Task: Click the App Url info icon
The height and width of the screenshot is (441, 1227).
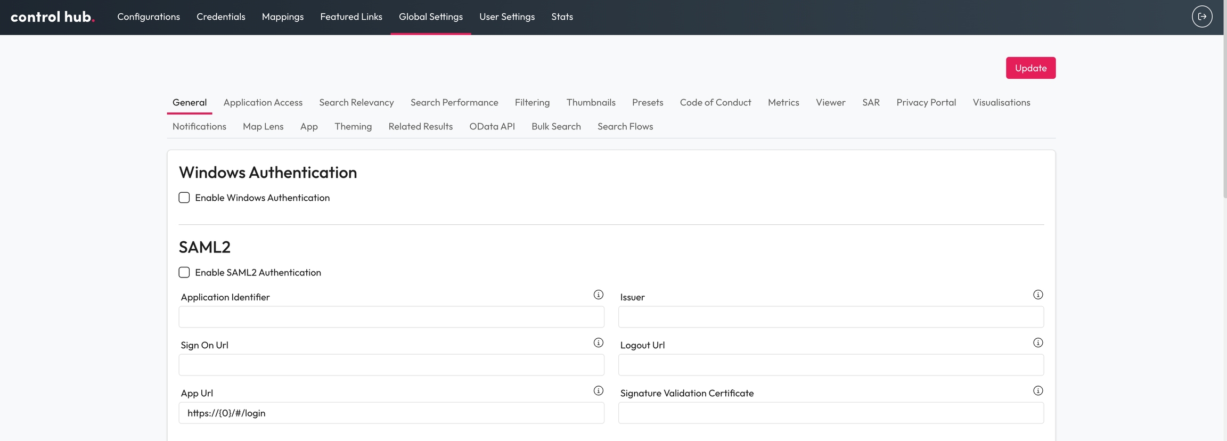Action: coord(598,391)
